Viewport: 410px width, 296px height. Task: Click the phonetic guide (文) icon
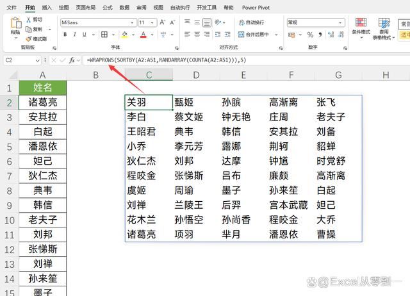tap(163, 35)
